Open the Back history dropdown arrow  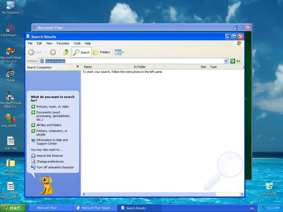point(45,52)
